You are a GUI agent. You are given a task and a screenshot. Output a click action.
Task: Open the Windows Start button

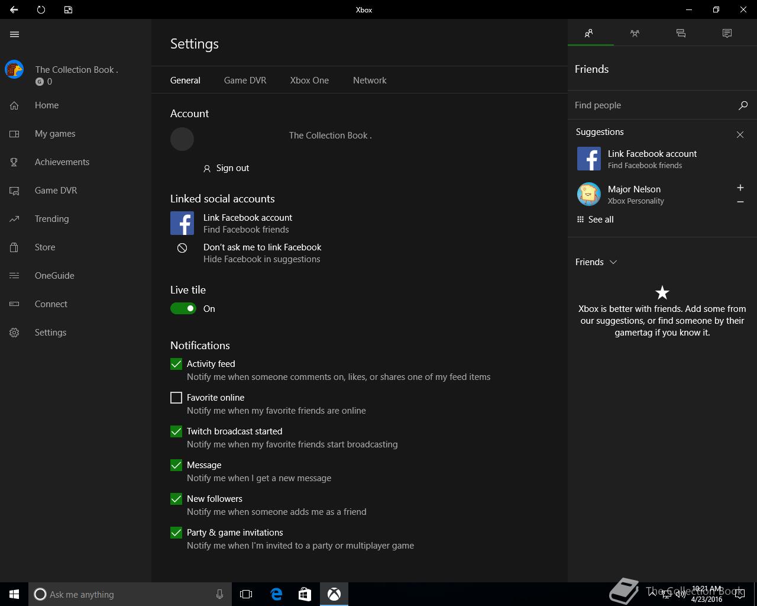14,594
